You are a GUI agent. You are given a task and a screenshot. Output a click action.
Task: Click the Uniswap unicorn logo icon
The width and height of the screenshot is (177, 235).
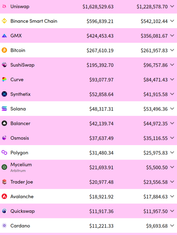[4, 6]
